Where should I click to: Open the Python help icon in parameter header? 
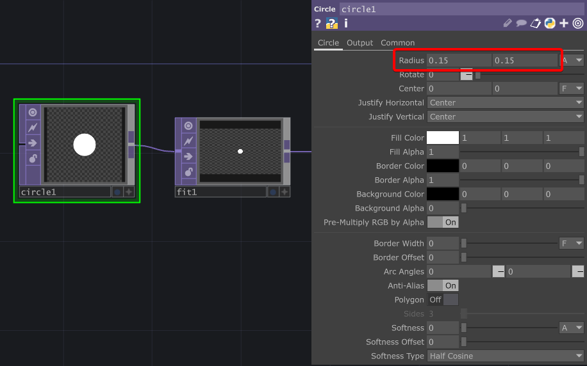332,24
